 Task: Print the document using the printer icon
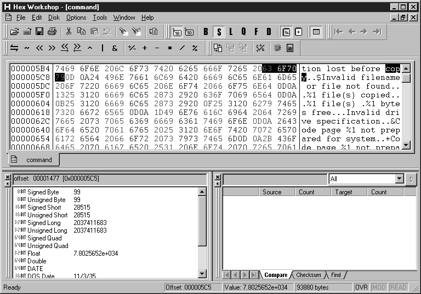[x=52, y=32]
